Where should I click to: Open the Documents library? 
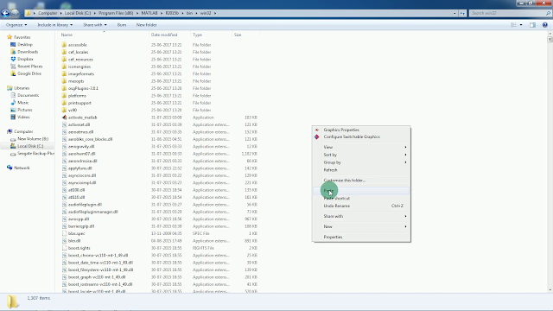tap(28, 95)
